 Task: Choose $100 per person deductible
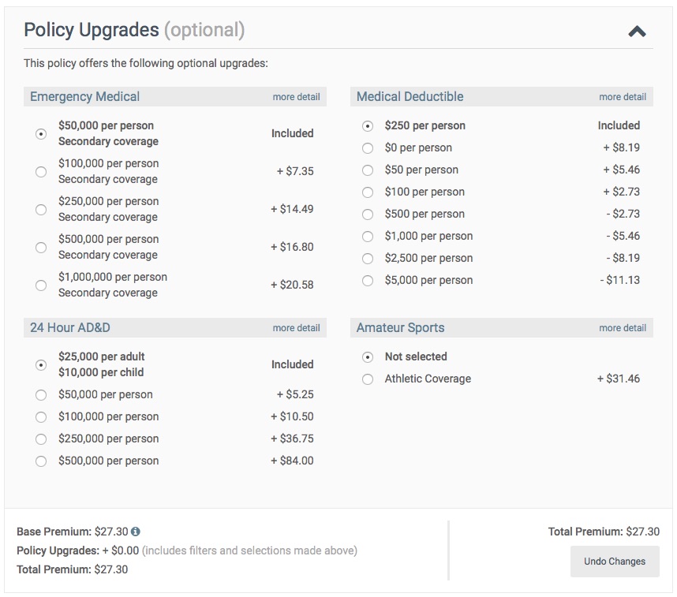click(x=368, y=192)
